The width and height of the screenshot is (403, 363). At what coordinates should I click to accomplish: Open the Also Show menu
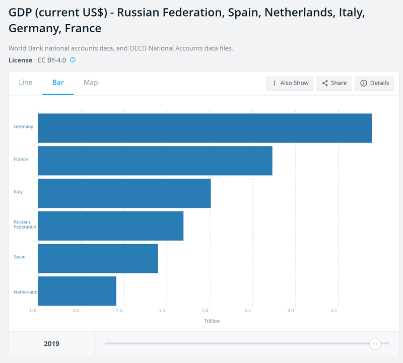(290, 83)
